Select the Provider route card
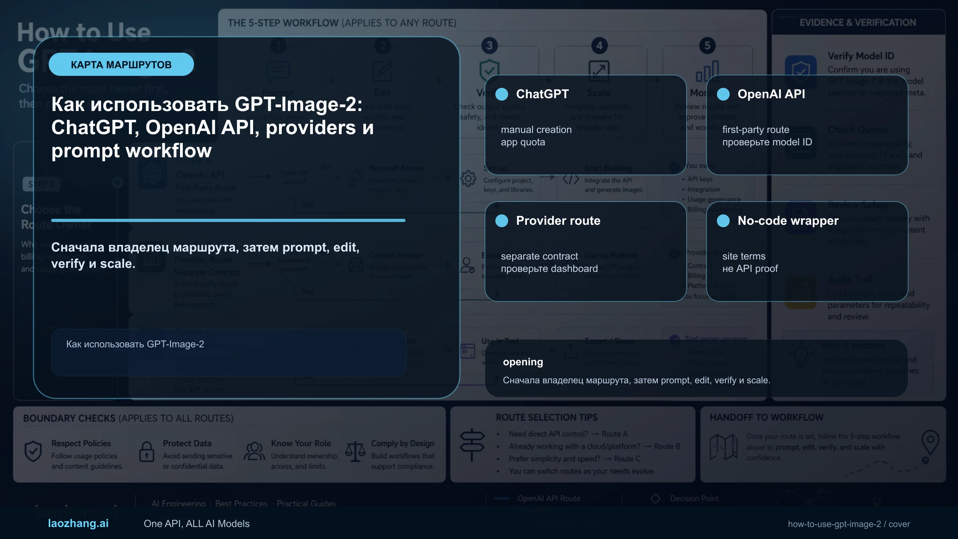 coord(586,251)
